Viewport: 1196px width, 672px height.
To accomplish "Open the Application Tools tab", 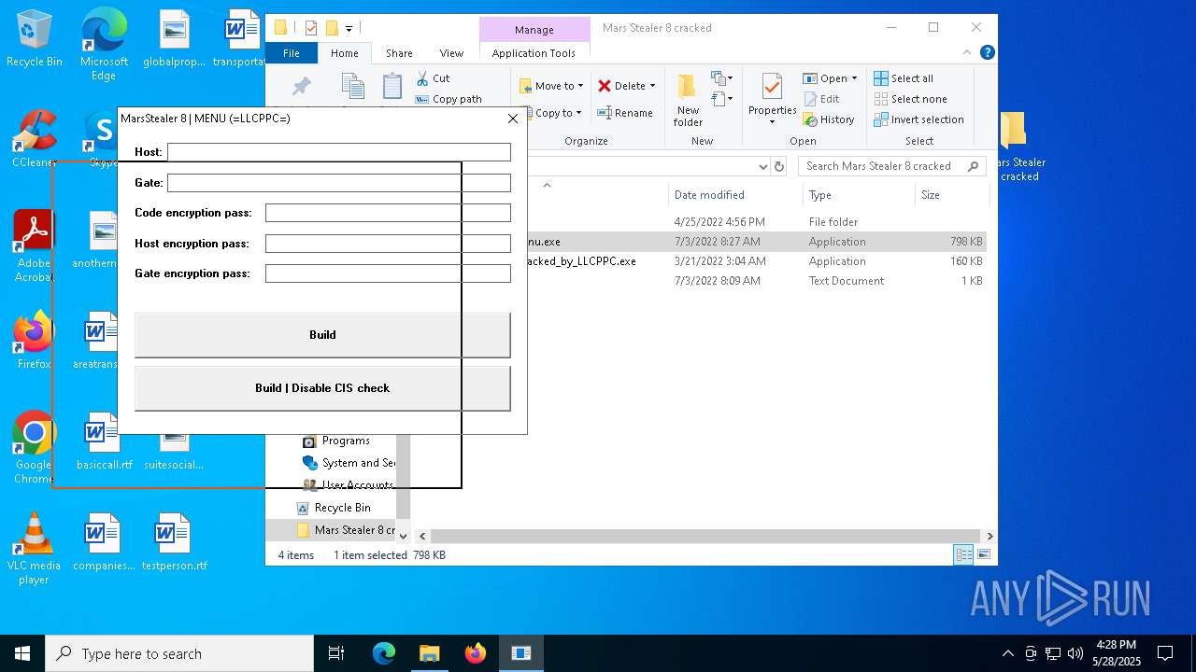I will (x=534, y=53).
